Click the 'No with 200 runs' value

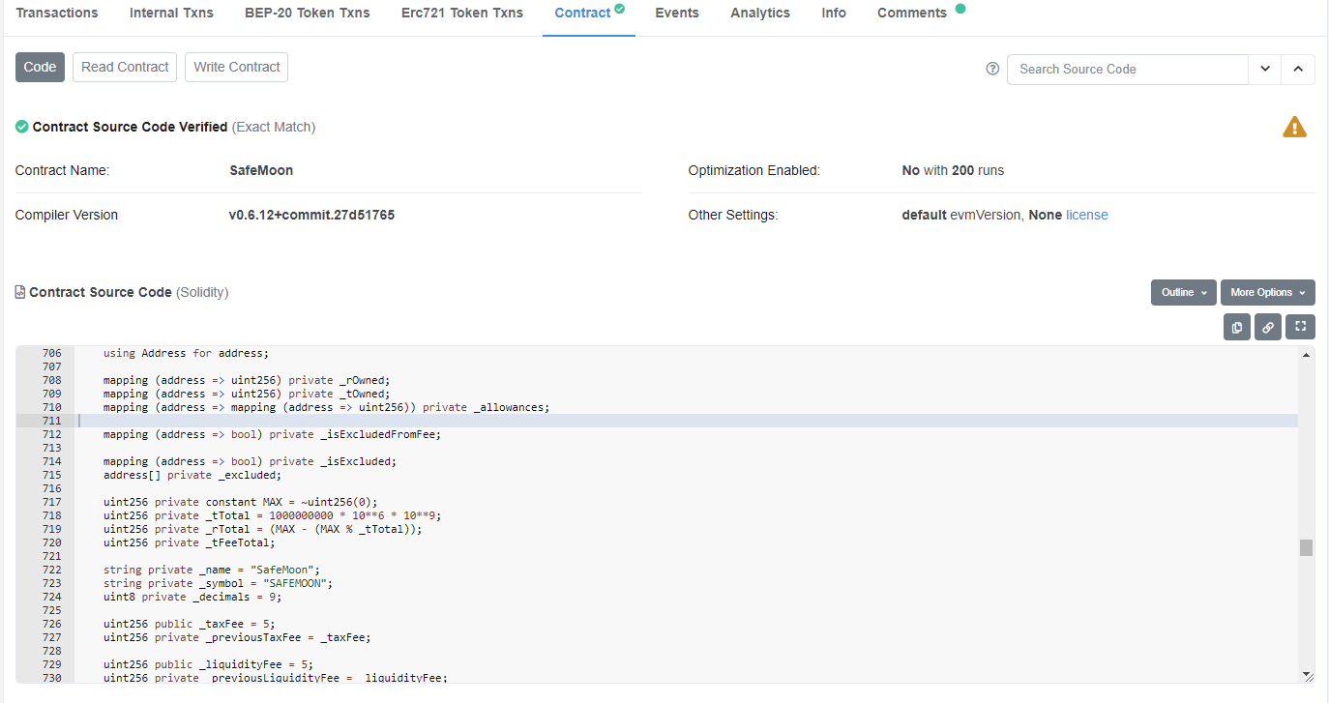pyautogui.click(x=953, y=170)
